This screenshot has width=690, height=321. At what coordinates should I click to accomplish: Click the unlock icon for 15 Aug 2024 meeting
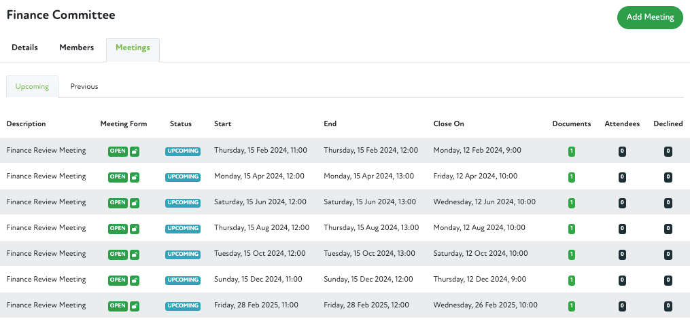(135, 228)
